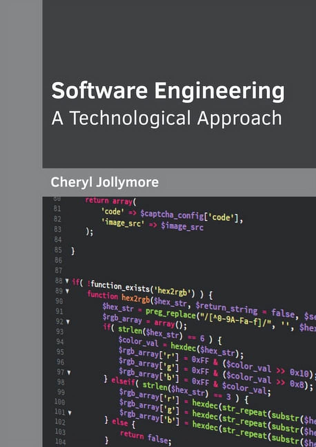Toggle the fold arrow next to line 92
316x447 pixels.
[x=68, y=321]
